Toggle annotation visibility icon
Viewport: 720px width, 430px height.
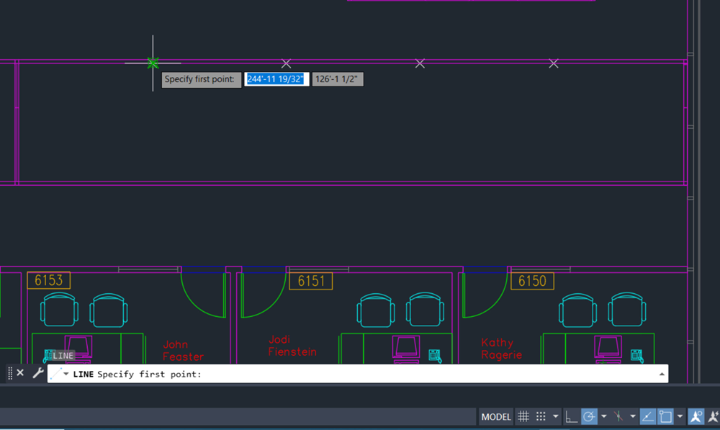pos(696,417)
